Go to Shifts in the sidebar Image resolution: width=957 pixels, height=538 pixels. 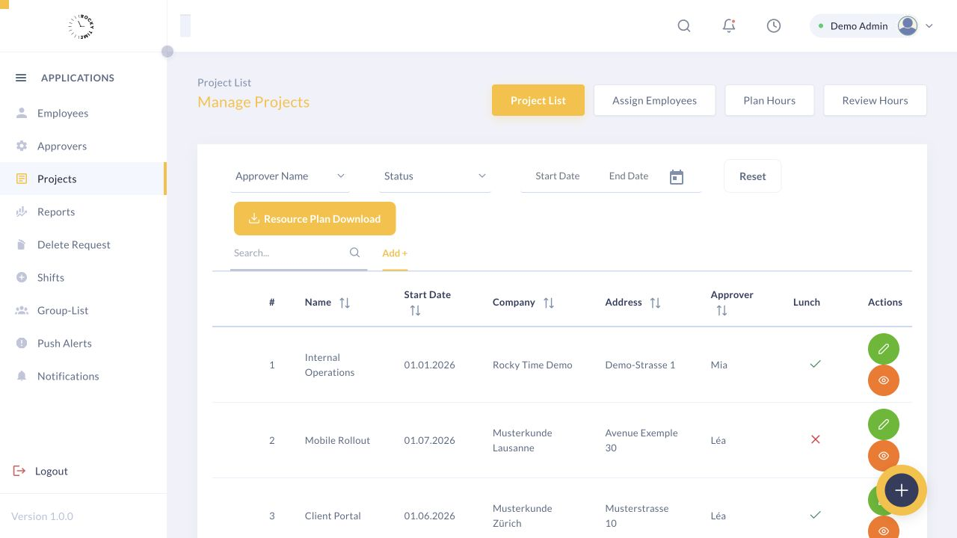83,277
